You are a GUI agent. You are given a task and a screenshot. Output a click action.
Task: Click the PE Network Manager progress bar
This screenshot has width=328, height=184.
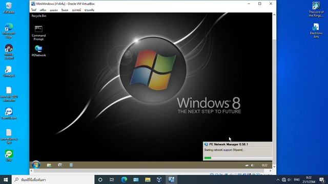point(238,158)
